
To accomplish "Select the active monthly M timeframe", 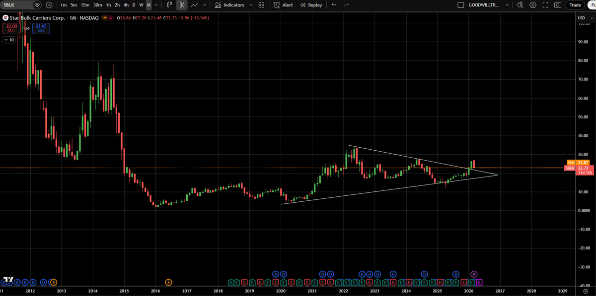I will 149,5.
